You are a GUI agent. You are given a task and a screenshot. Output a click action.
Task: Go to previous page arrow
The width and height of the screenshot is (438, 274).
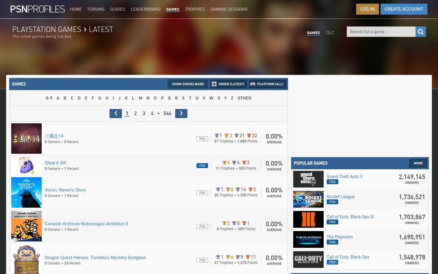[116, 113]
